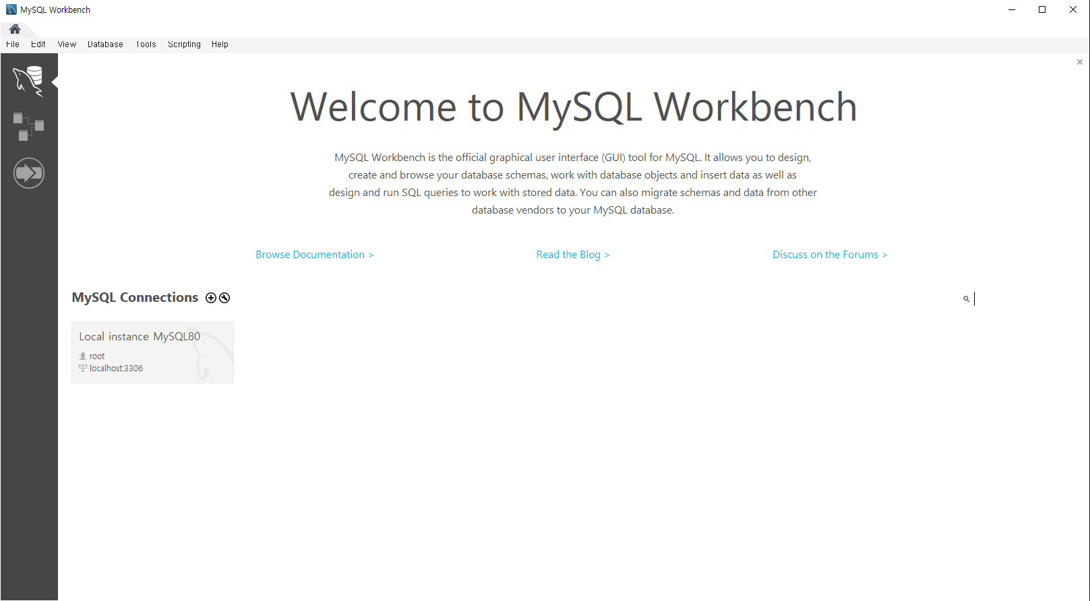Open the Edit menu

tap(38, 44)
